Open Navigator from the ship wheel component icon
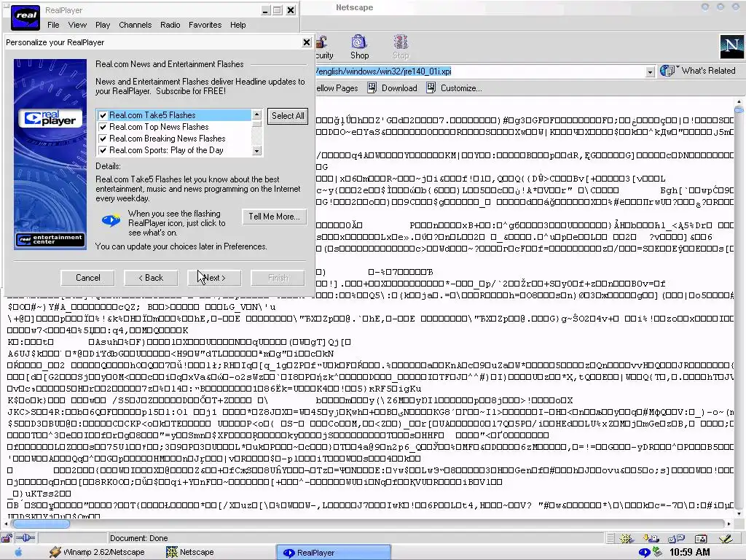This screenshot has height=560, width=746. point(627,539)
